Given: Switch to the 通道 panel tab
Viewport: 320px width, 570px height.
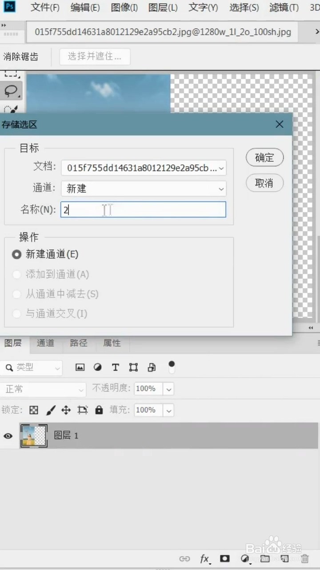Looking at the screenshot, I should [45, 343].
